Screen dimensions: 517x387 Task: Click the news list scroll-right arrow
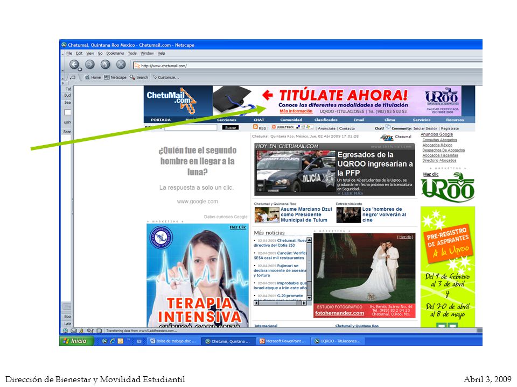304,303
